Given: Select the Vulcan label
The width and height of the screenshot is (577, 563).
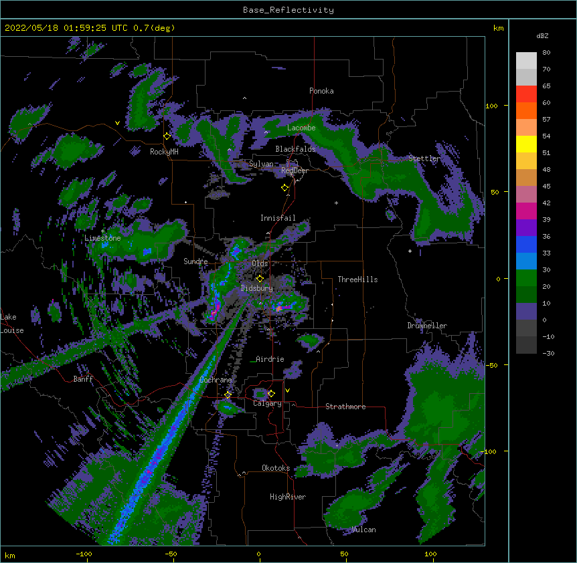Looking at the screenshot, I should (363, 530).
